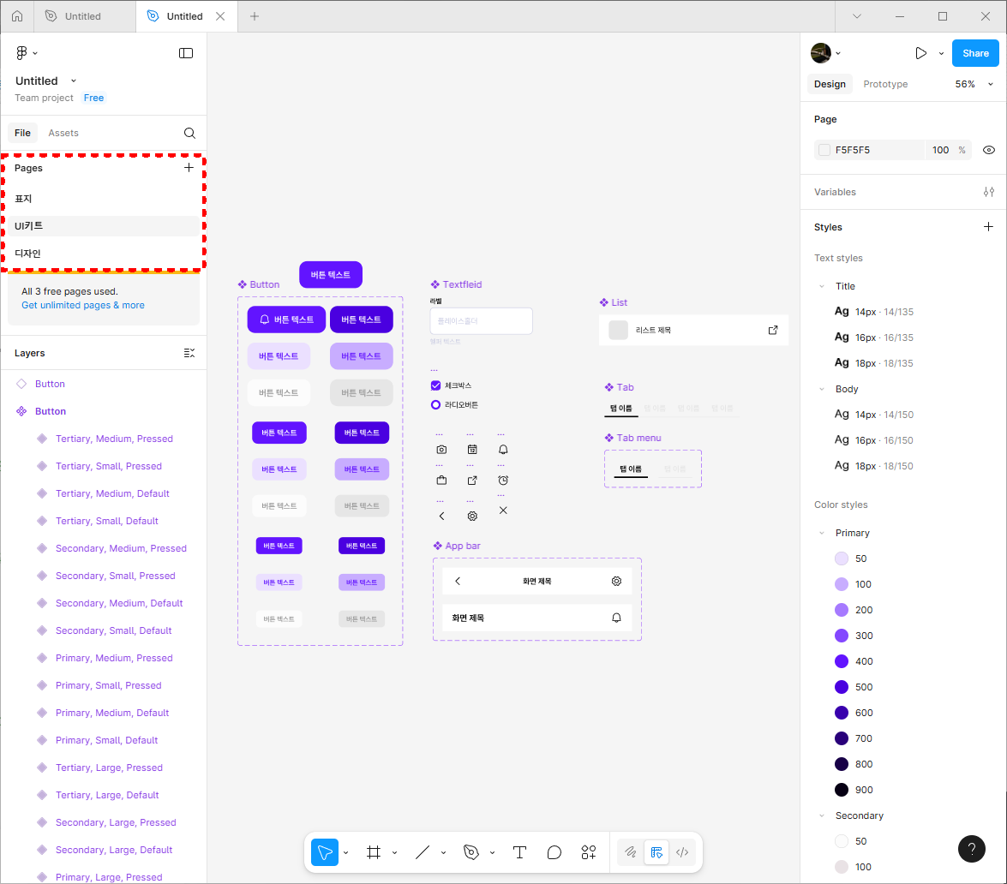
Task: Collapse the Body text styles group
Action: coord(822,389)
